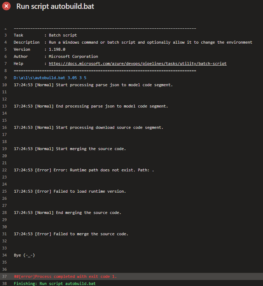The image size is (263, 286).
Task: Click the 'Failed to merge the source code' line
Action: (x=71, y=234)
